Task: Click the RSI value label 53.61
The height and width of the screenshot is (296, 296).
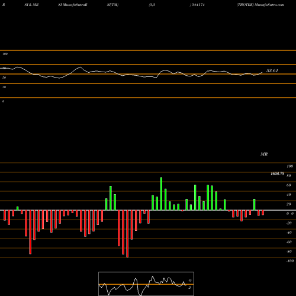Action: tap(272, 71)
